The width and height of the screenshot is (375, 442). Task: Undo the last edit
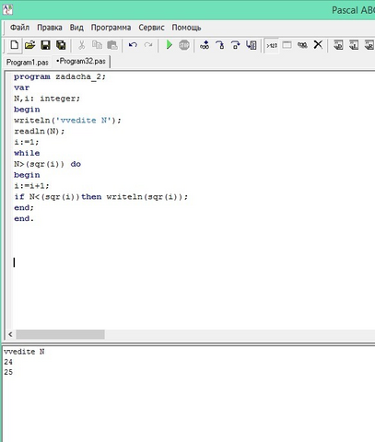[x=133, y=45]
